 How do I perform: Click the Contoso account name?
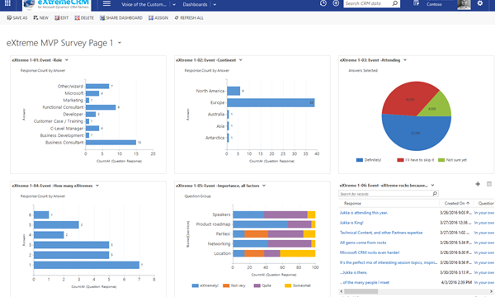click(x=434, y=4)
